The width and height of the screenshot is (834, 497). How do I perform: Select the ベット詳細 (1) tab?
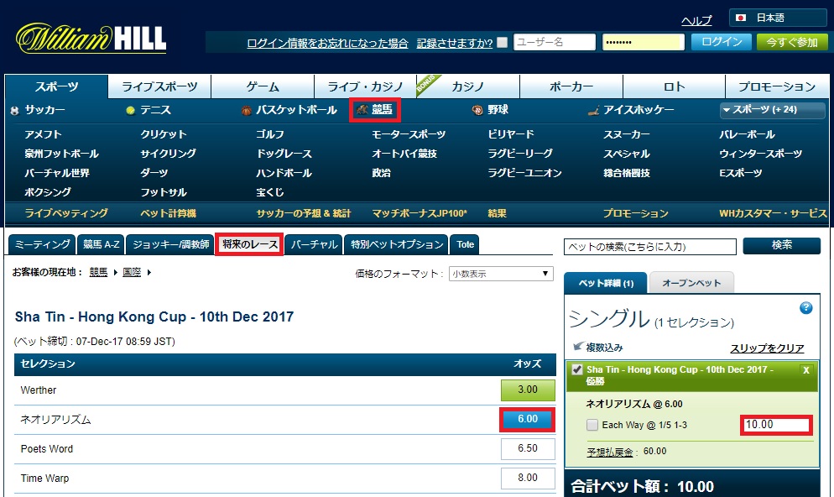pos(606,283)
